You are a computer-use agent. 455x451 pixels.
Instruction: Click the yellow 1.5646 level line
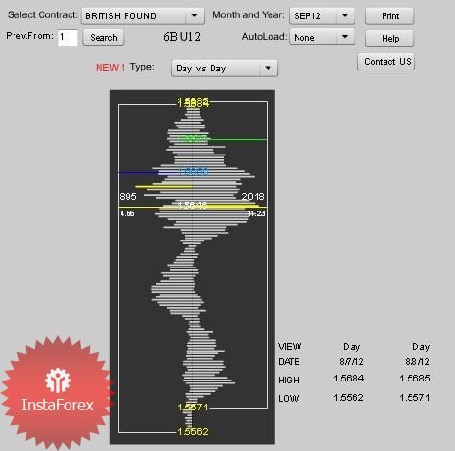click(192, 207)
